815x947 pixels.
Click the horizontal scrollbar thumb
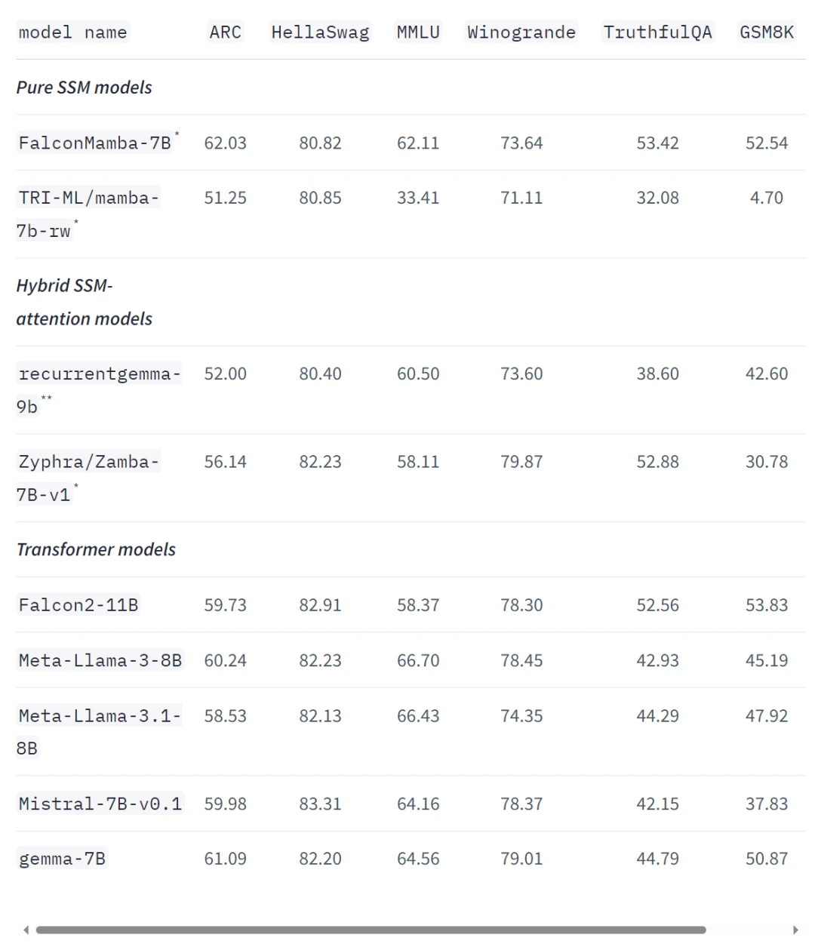pos(371,930)
